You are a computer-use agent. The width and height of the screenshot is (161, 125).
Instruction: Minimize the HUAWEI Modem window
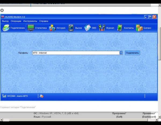(146, 17)
